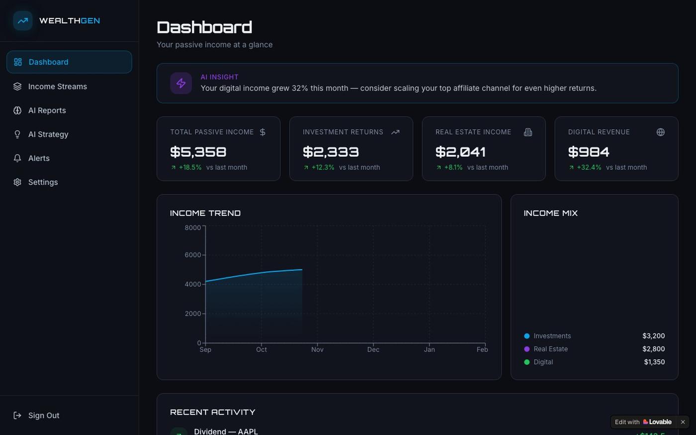Click the Settings gear icon
The height and width of the screenshot is (435, 696).
click(x=17, y=182)
